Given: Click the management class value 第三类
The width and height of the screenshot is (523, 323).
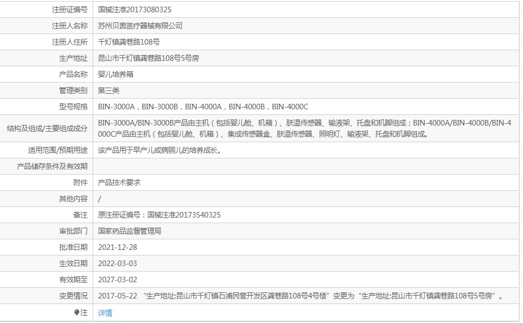Looking at the screenshot, I should click(108, 90).
